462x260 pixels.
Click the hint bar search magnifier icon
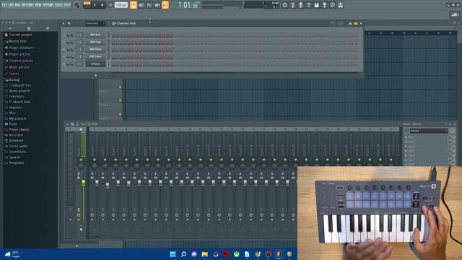pos(77,5)
